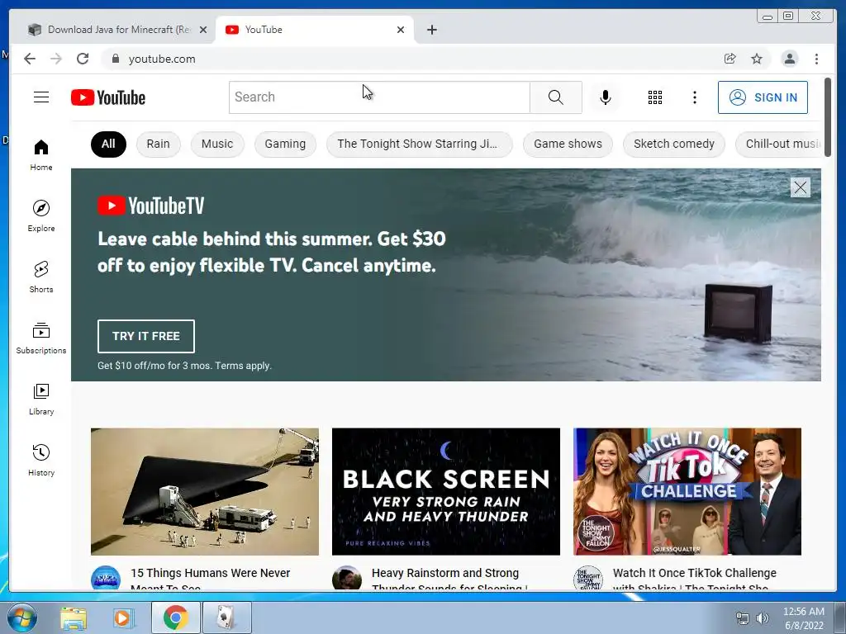This screenshot has height=634, width=846.
Task: Open Windows Media Player from taskbar
Action: (x=123, y=617)
